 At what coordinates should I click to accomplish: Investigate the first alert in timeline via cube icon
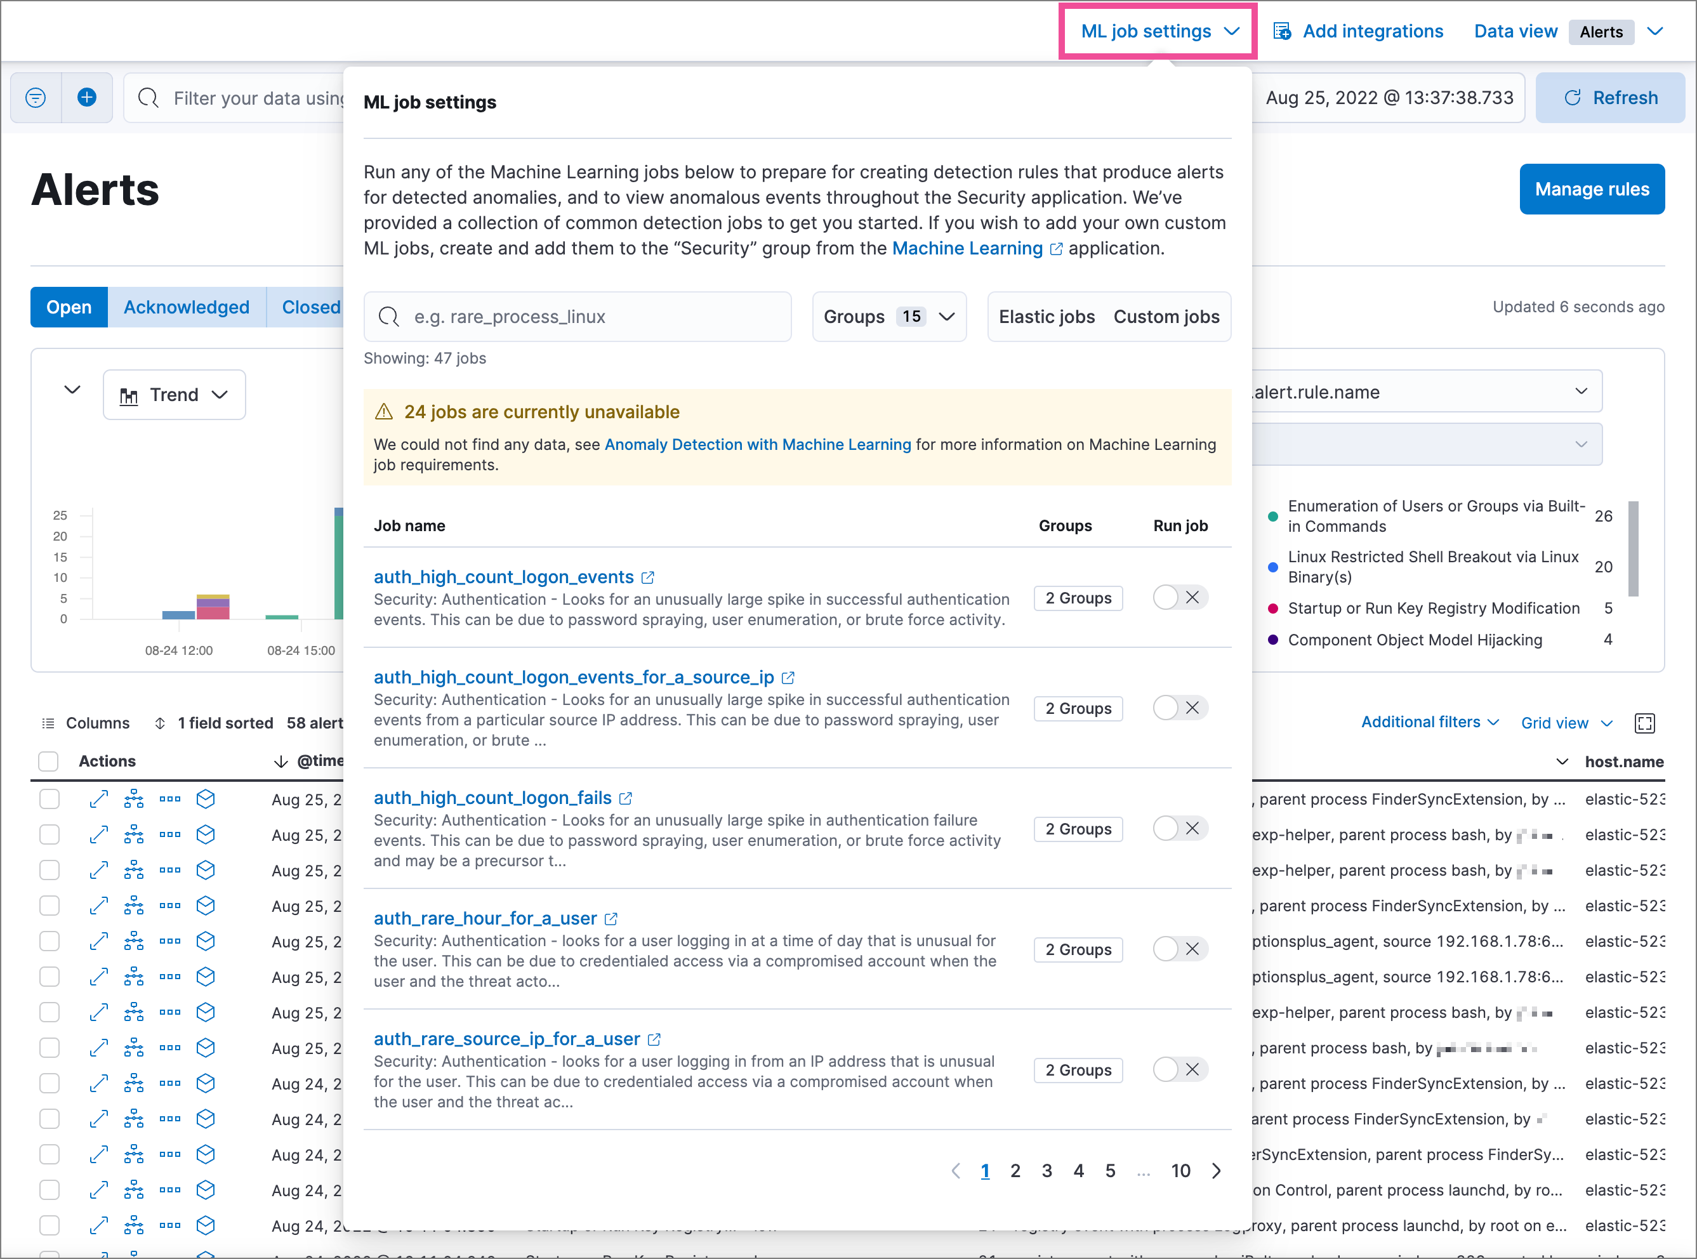point(206,799)
